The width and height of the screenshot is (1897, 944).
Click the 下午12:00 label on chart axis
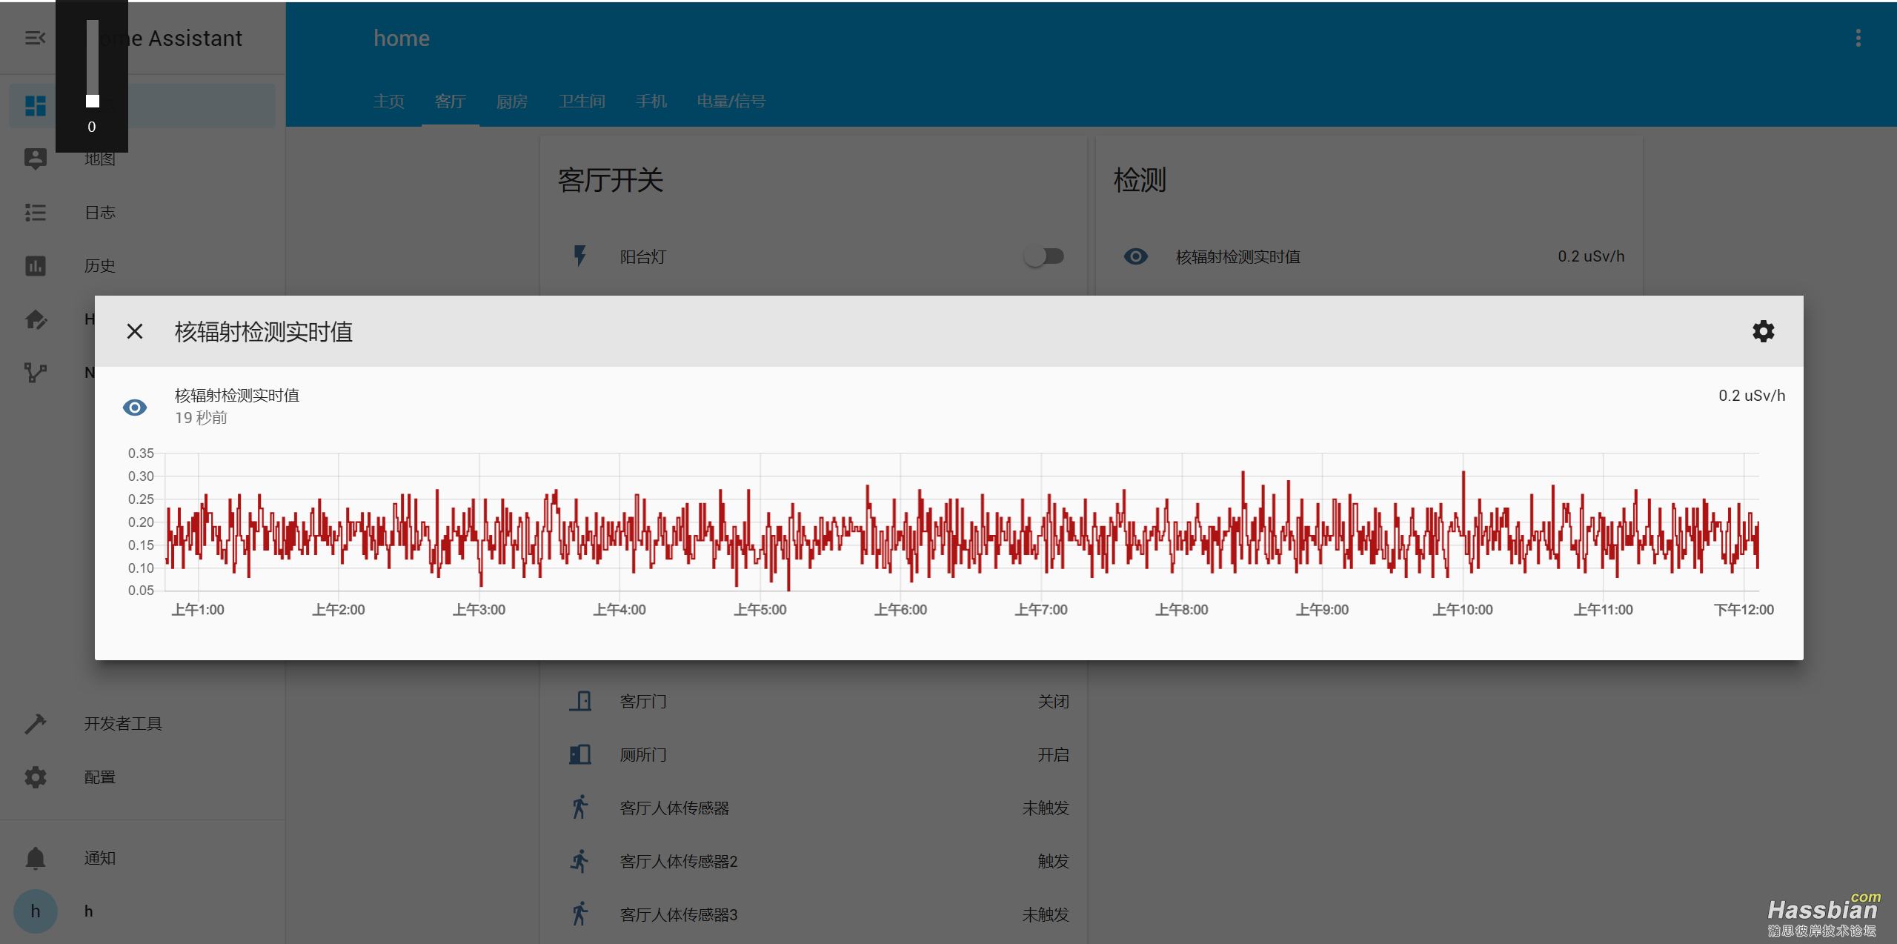click(x=1744, y=610)
